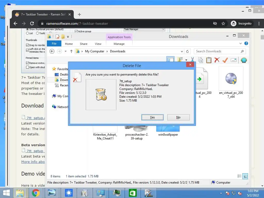264x198 pixels.
Task: Click the More info about link on webpage
Action: coord(33,162)
